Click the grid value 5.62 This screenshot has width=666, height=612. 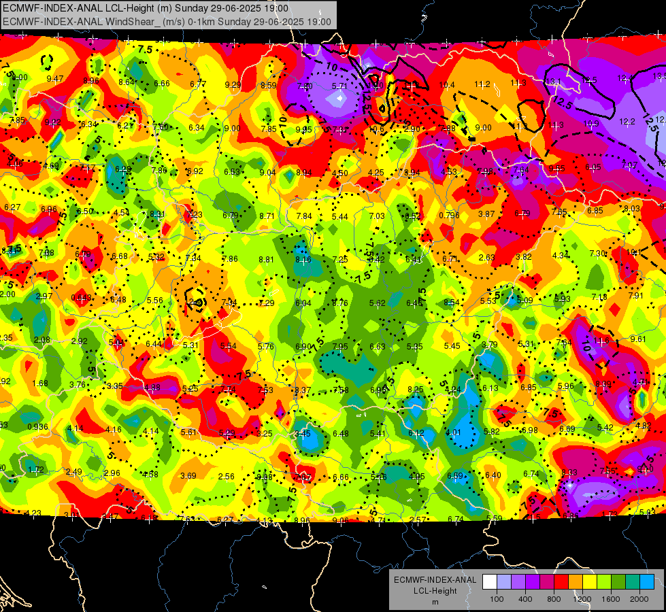pos(377,303)
